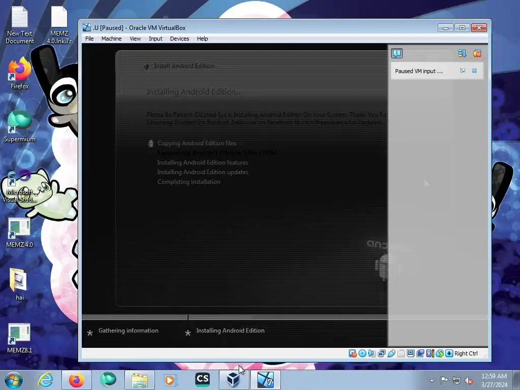Open the Windows Start menu orb
520x390 pixels.
14,380
